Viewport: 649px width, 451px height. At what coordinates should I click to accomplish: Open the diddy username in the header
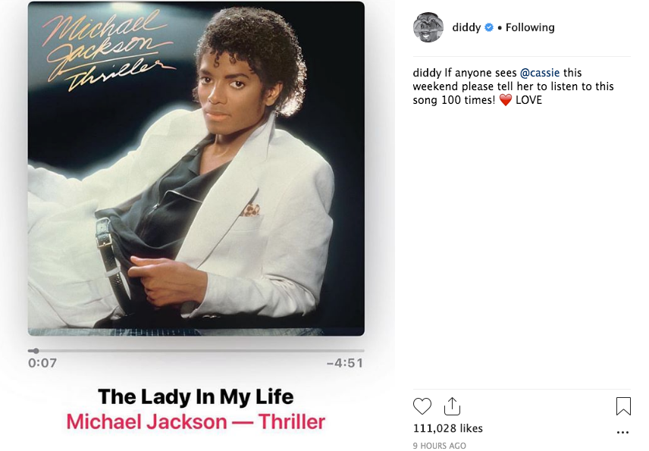point(466,27)
